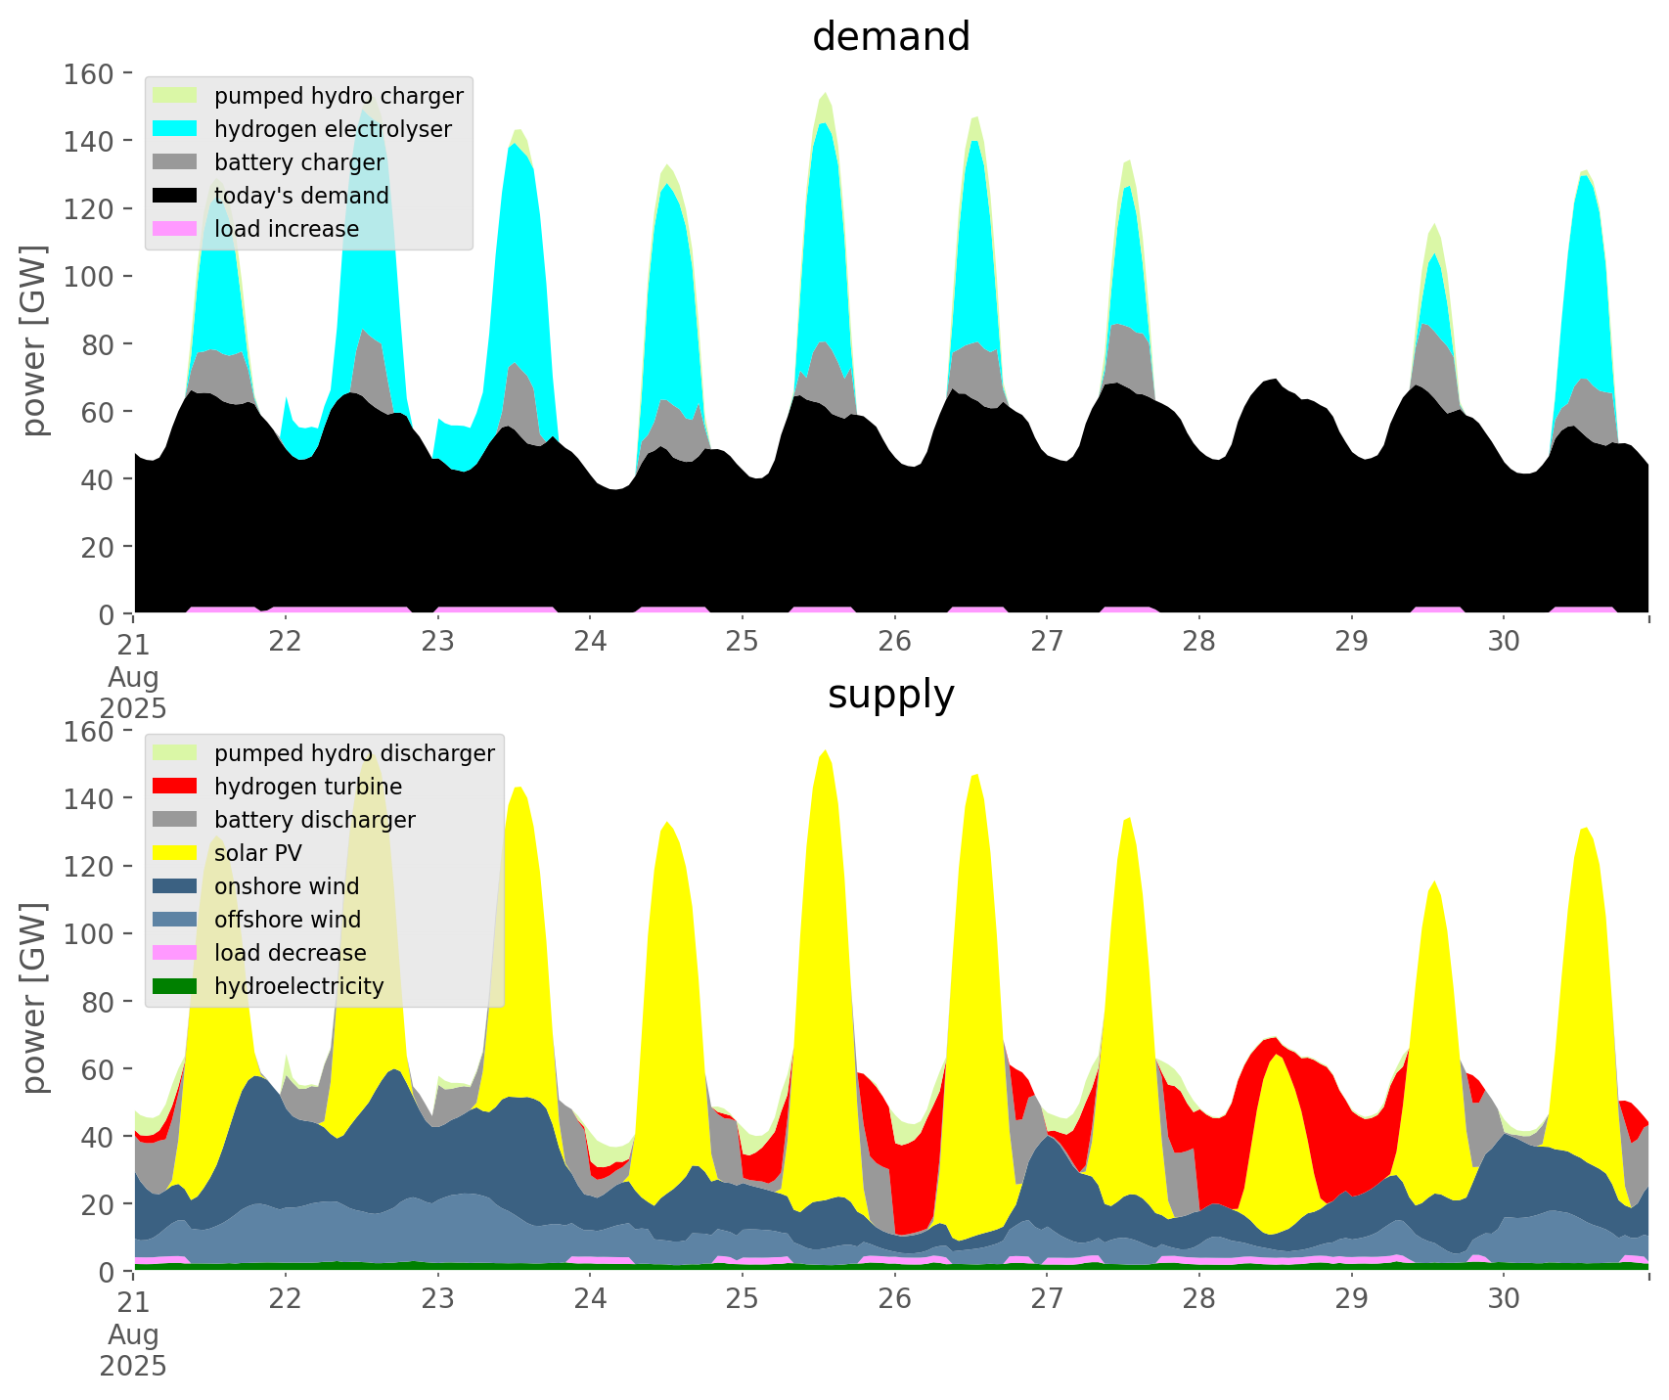This screenshot has height=1400, width=1669.
Task: Select the 'pumped hydro discharger' legend label
Action: [354, 753]
